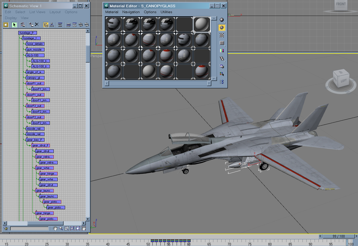Toggle Hierarchy Mode in Schematic View
Image resolution: width=358 pixels, height=246 pixels.
point(46,25)
